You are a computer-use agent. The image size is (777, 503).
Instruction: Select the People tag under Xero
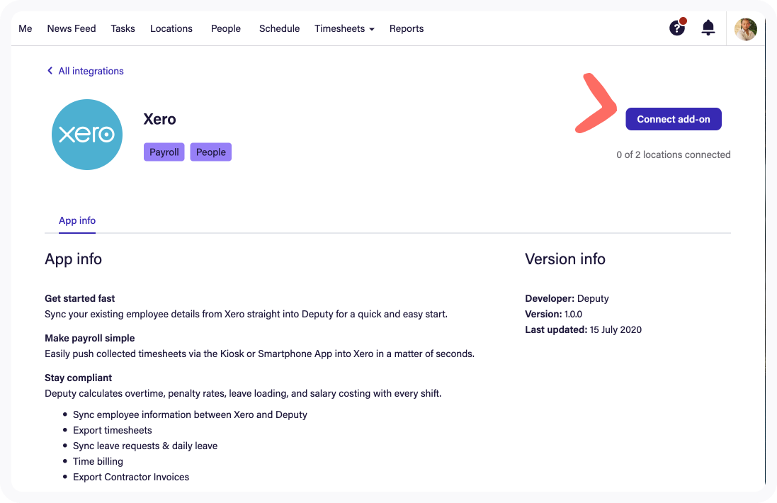(x=210, y=152)
